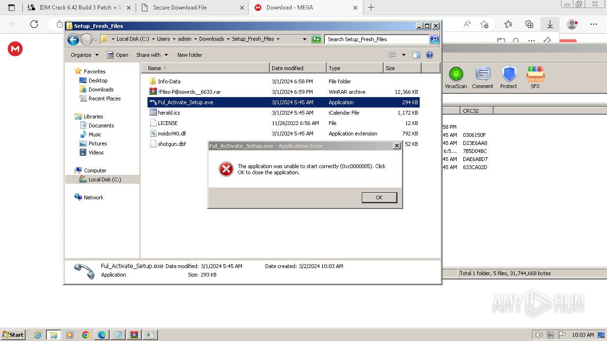Open a new browser tab
The height and width of the screenshot is (341, 607).
pyautogui.click(x=371, y=8)
